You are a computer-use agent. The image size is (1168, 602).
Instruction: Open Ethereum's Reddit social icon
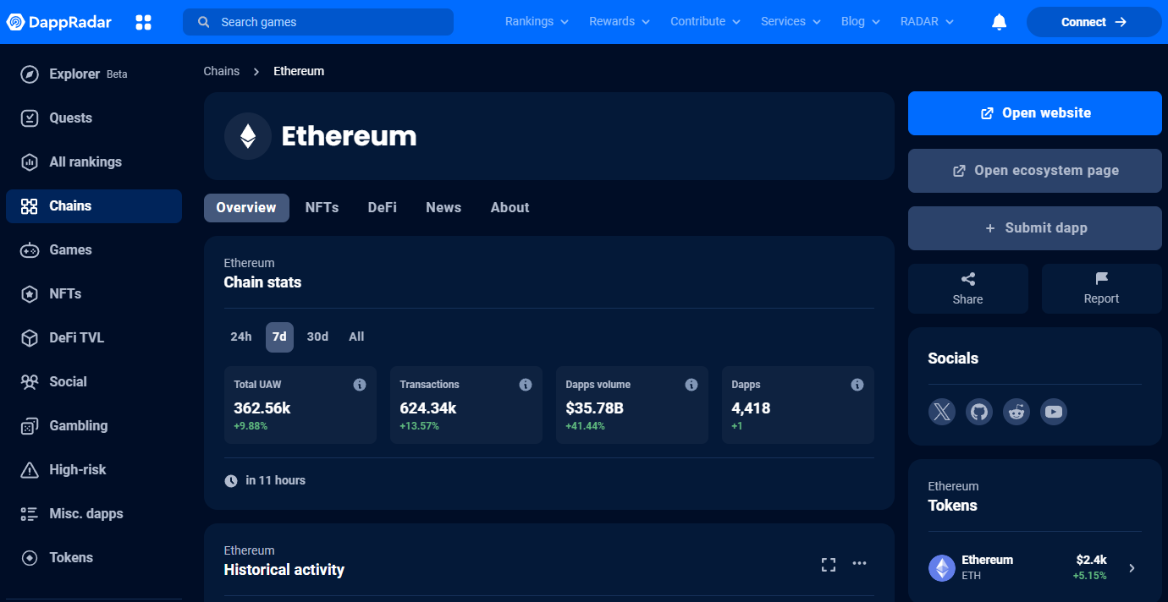[x=1016, y=412]
